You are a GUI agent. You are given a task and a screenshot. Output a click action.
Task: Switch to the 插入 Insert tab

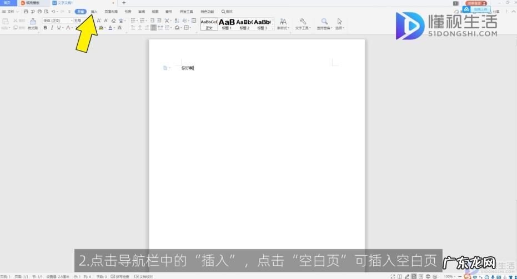pyautogui.click(x=94, y=12)
